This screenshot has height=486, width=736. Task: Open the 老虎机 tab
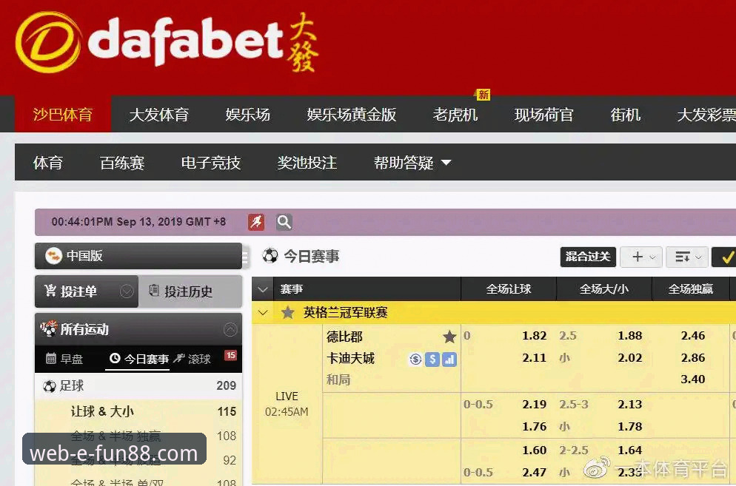click(x=455, y=115)
